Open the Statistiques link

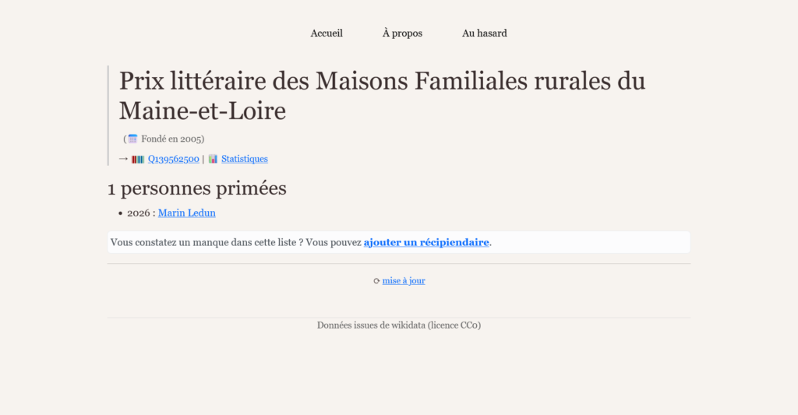tap(244, 159)
